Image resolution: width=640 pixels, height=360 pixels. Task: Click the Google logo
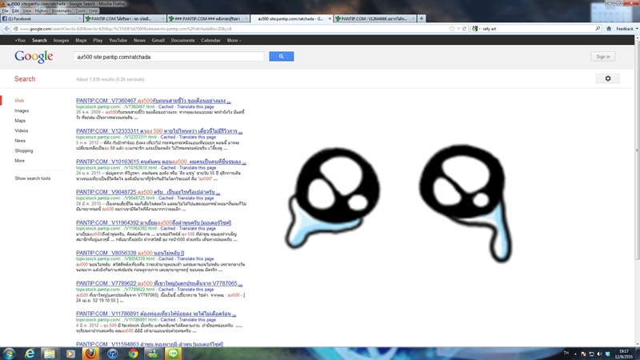[34, 57]
